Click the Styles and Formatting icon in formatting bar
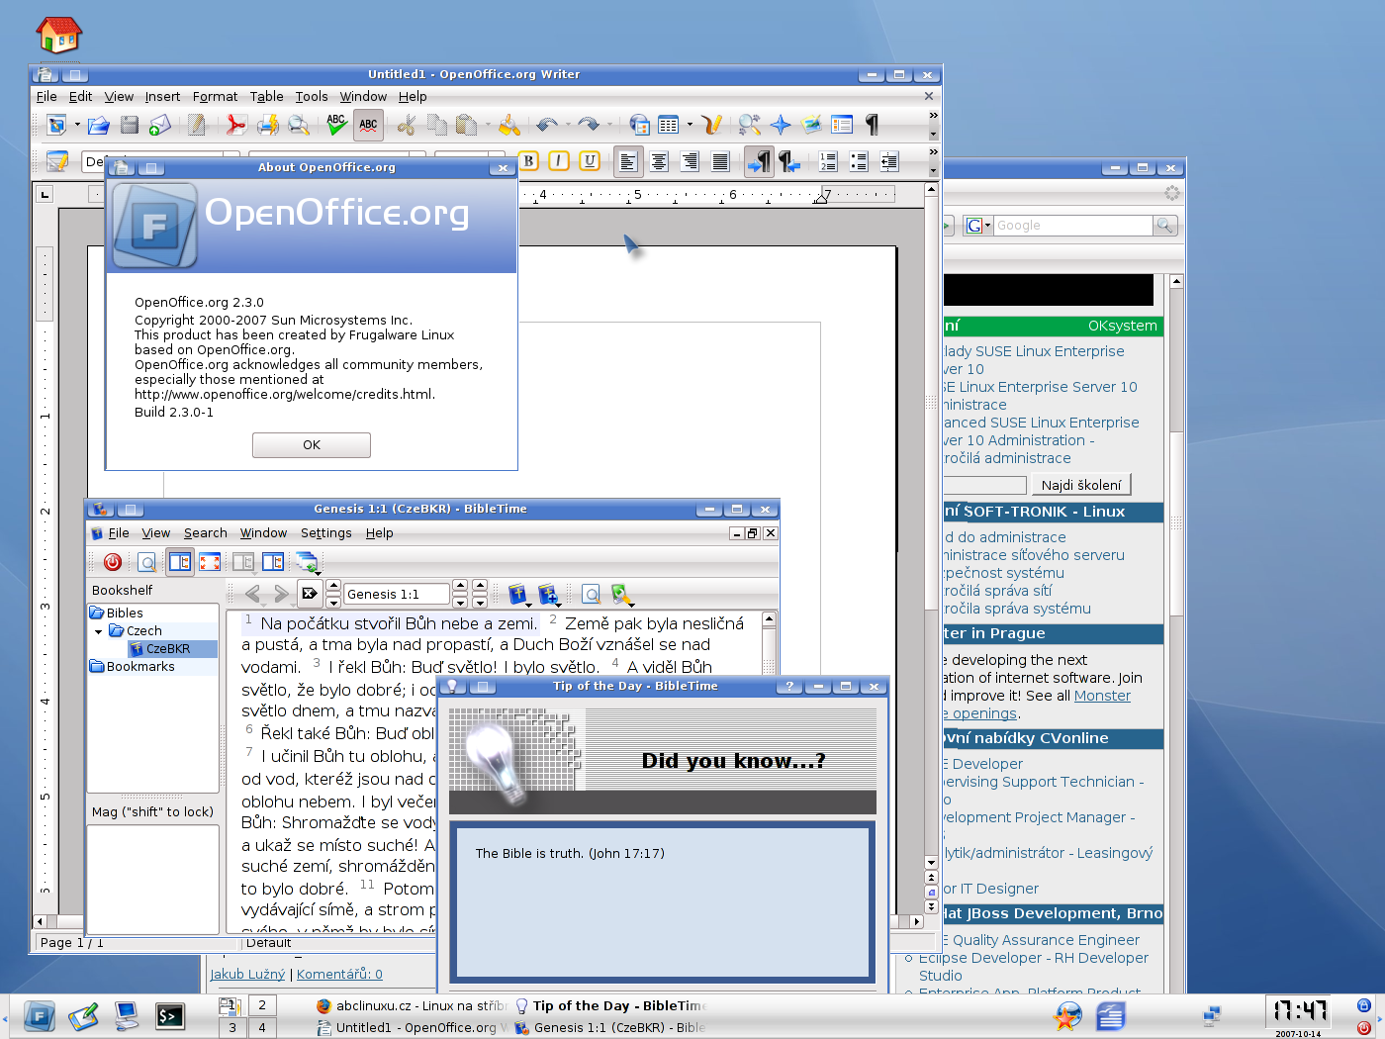This screenshot has width=1385, height=1039. [57, 161]
